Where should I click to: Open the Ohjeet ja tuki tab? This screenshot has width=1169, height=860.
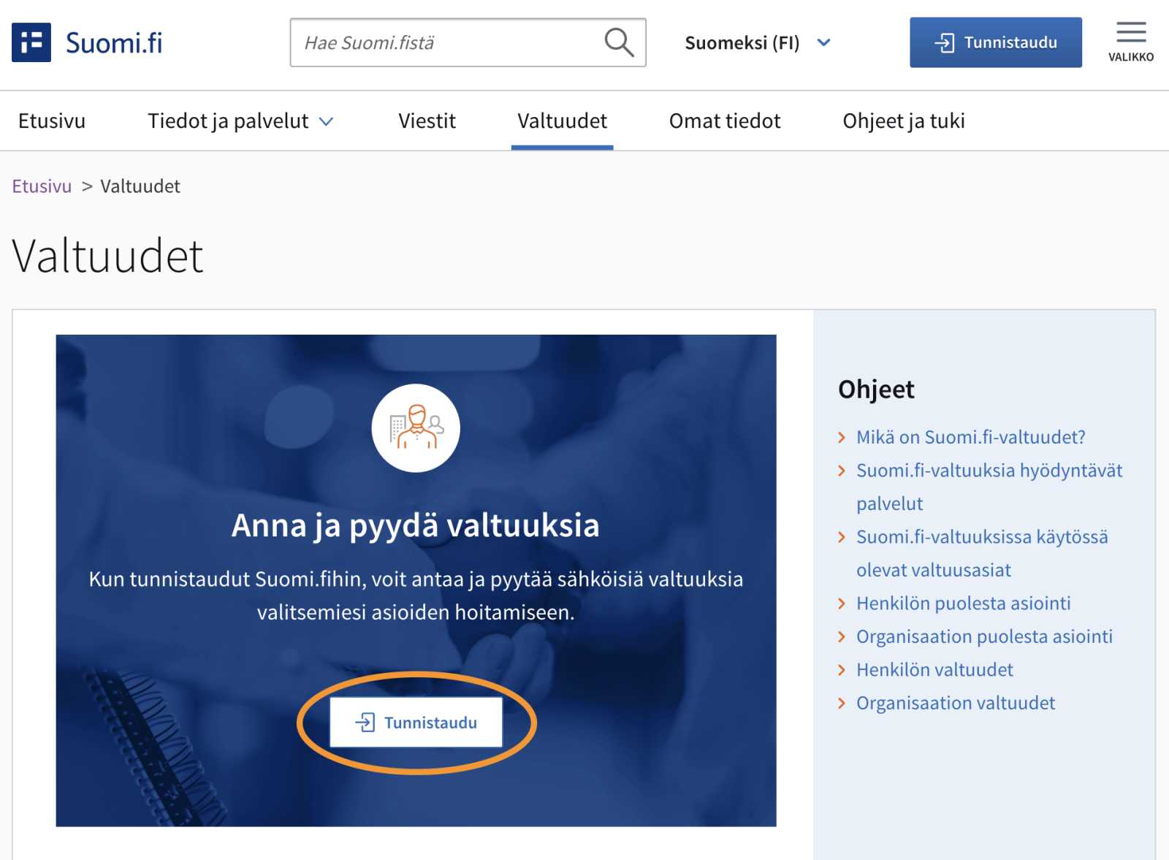pyautogui.click(x=904, y=121)
